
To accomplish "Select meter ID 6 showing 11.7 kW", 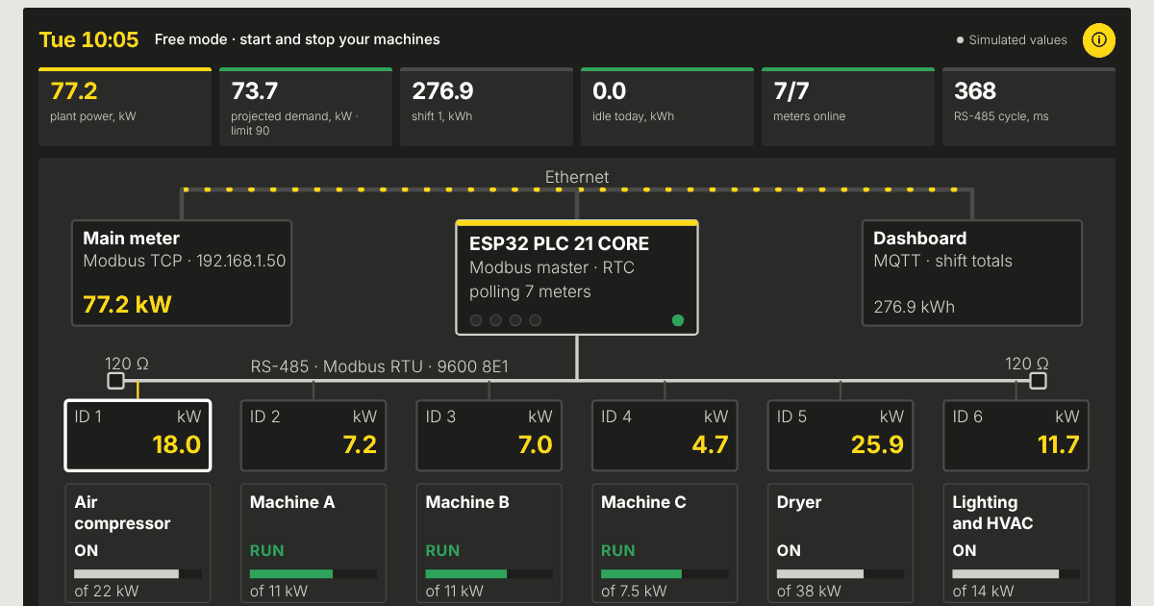I will (x=1016, y=436).
